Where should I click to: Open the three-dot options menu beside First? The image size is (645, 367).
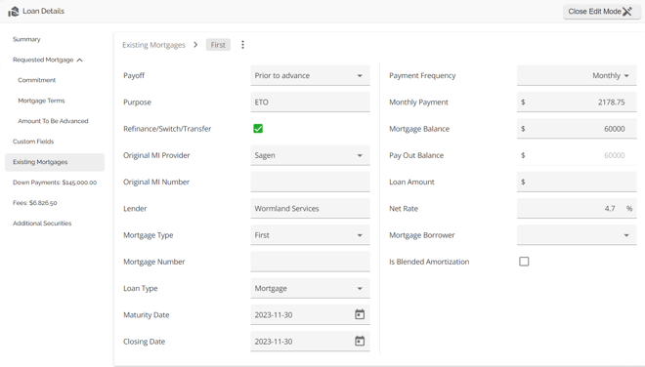242,45
